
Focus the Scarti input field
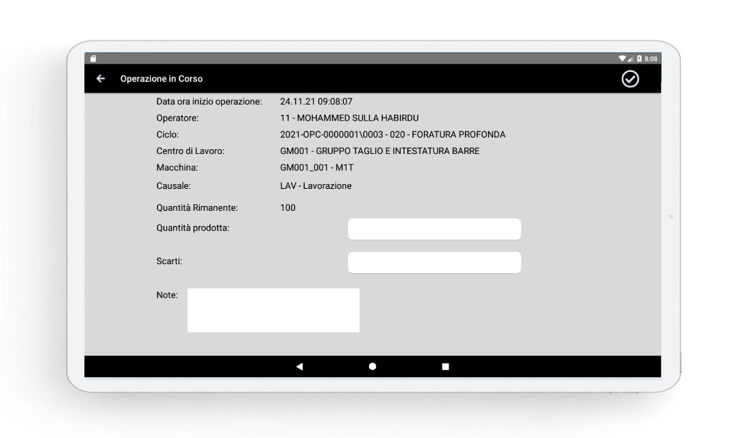(434, 262)
